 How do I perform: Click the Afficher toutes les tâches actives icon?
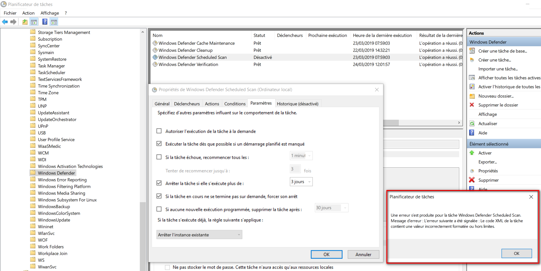click(472, 78)
